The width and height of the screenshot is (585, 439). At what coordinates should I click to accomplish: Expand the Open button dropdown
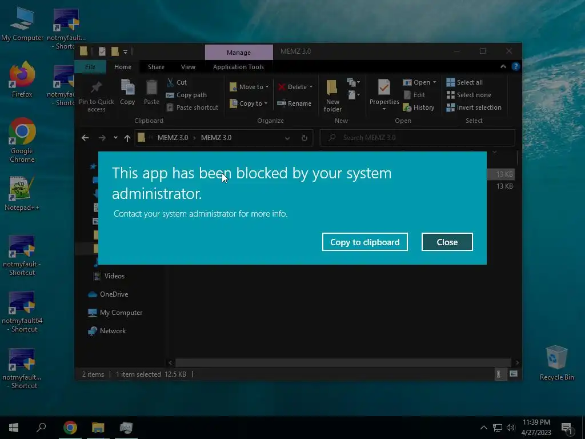(435, 82)
